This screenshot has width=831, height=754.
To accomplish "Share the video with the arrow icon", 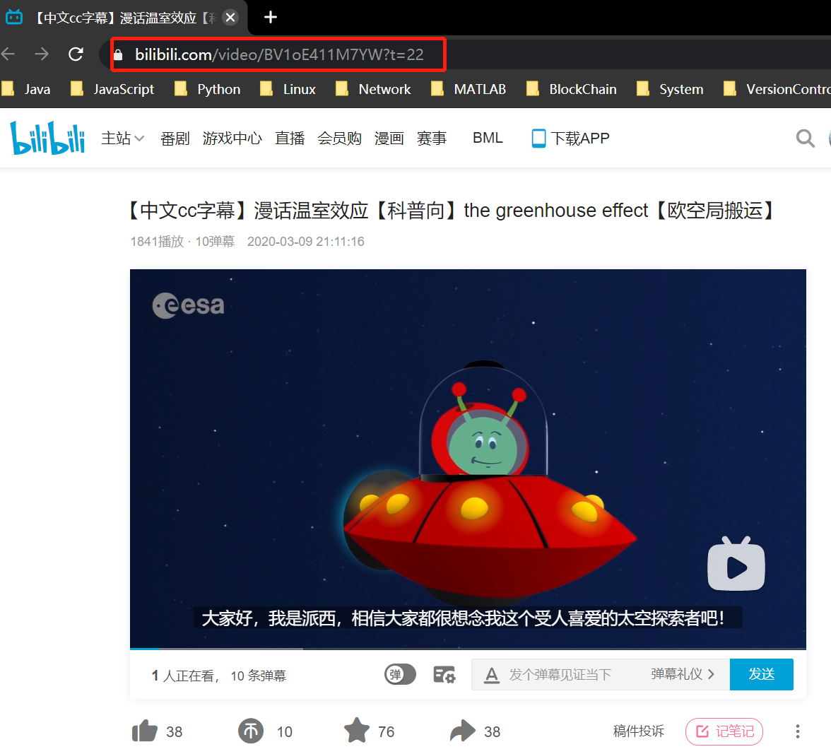I will tap(463, 731).
